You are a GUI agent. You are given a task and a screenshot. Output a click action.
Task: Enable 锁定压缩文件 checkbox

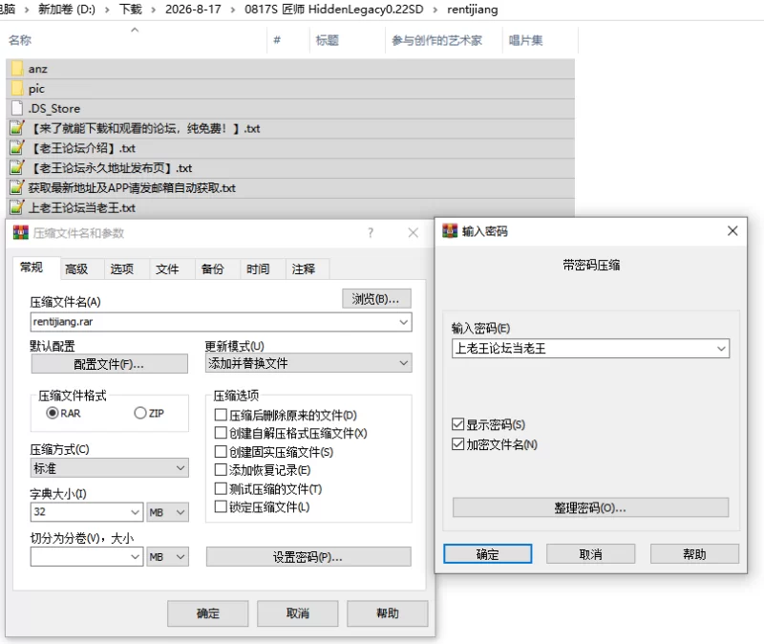221,507
